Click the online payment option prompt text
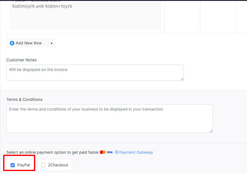The width and height of the screenshot is (247, 173). tap(53, 152)
